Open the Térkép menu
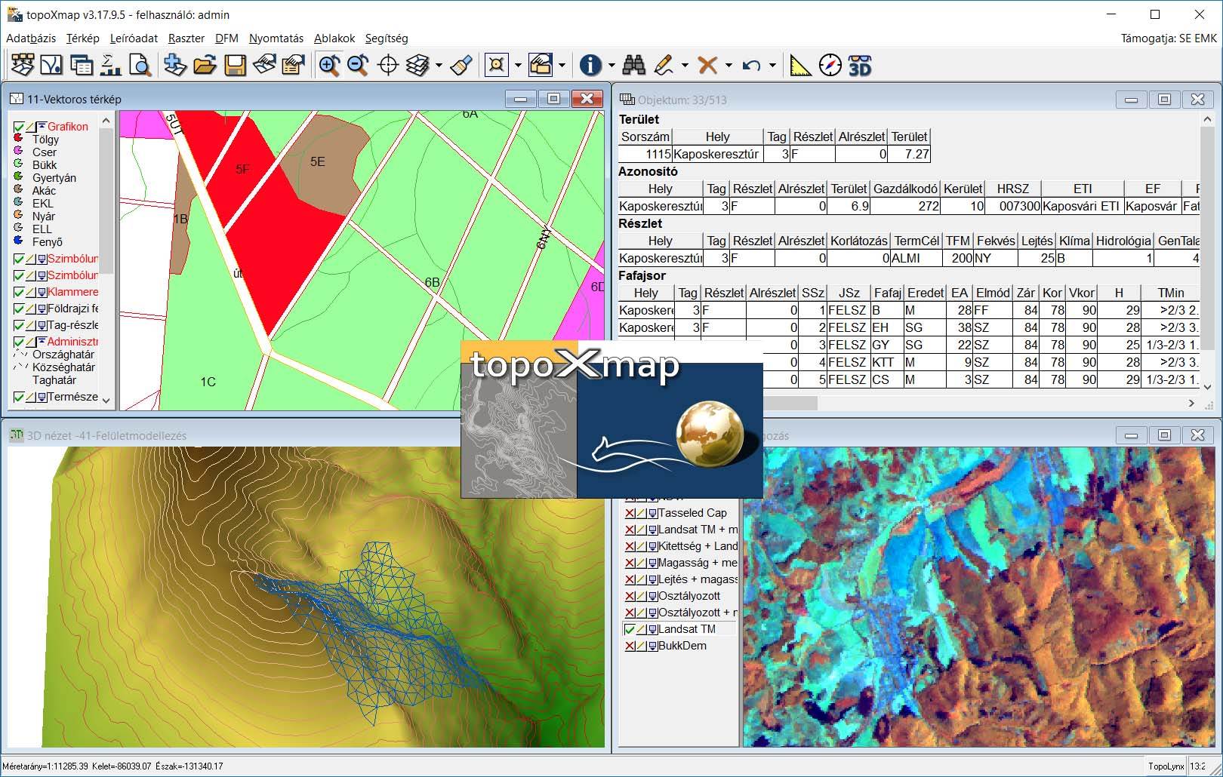The height and width of the screenshot is (777, 1223). click(83, 38)
